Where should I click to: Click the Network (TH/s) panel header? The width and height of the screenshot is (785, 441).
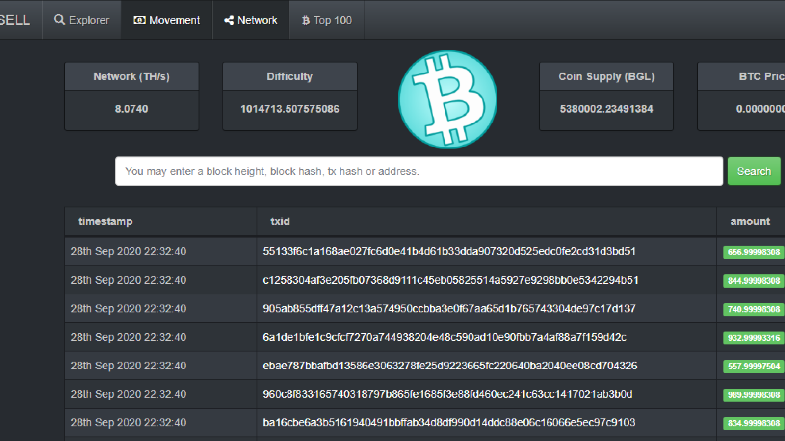[x=131, y=76]
